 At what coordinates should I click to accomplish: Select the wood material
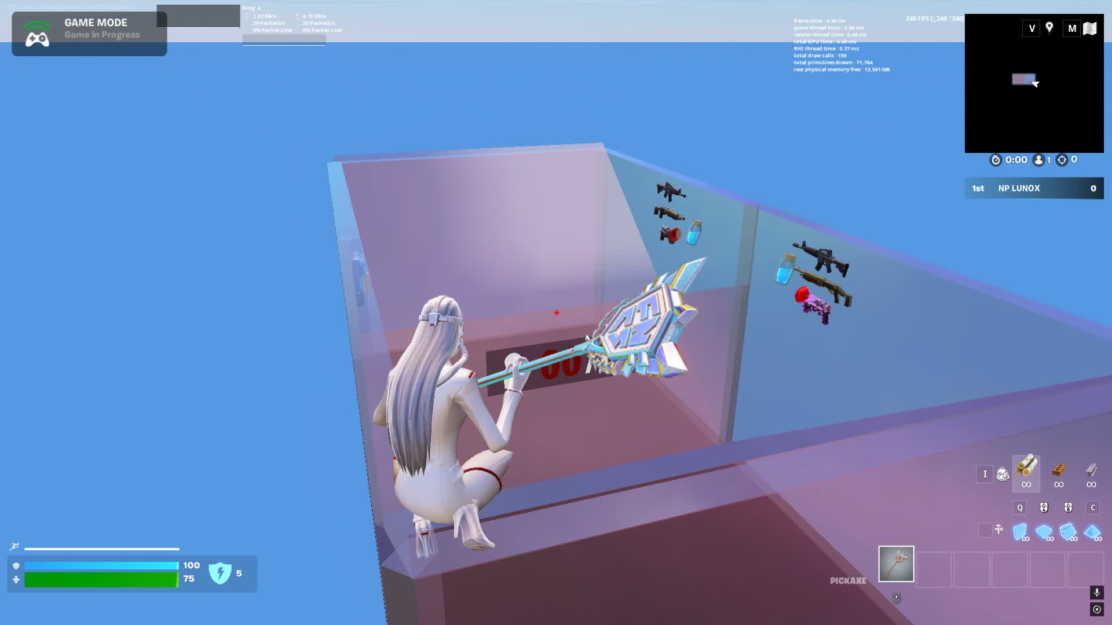click(1026, 473)
